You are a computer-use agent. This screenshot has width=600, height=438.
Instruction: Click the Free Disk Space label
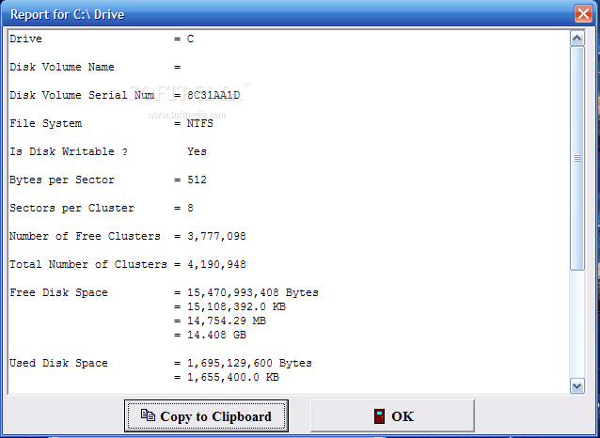(x=58, y=293)
